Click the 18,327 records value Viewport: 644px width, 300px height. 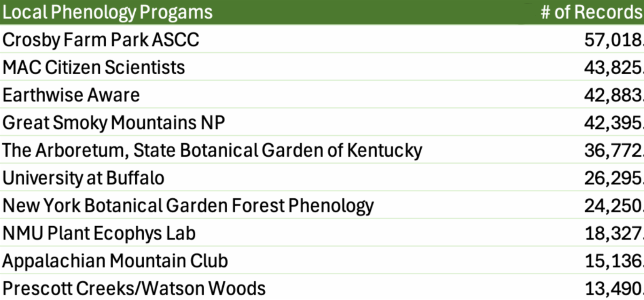[613, 234]
